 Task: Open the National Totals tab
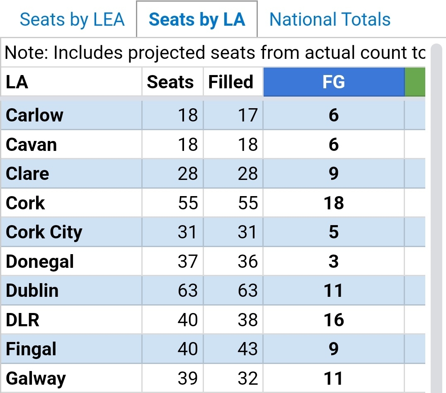coord(330,19)
